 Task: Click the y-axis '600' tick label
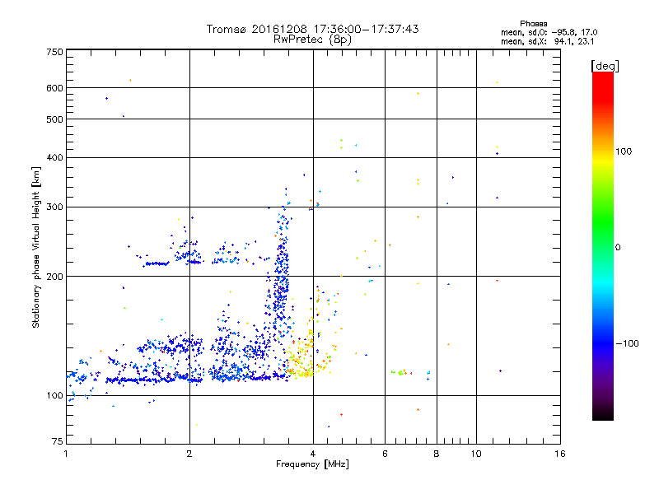(x=54, y=88)
